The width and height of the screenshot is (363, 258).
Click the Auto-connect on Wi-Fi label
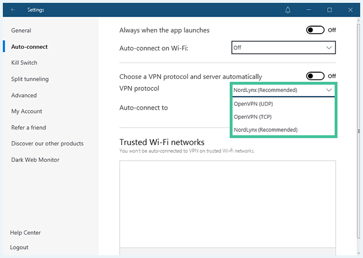click(x=154, y=48)
